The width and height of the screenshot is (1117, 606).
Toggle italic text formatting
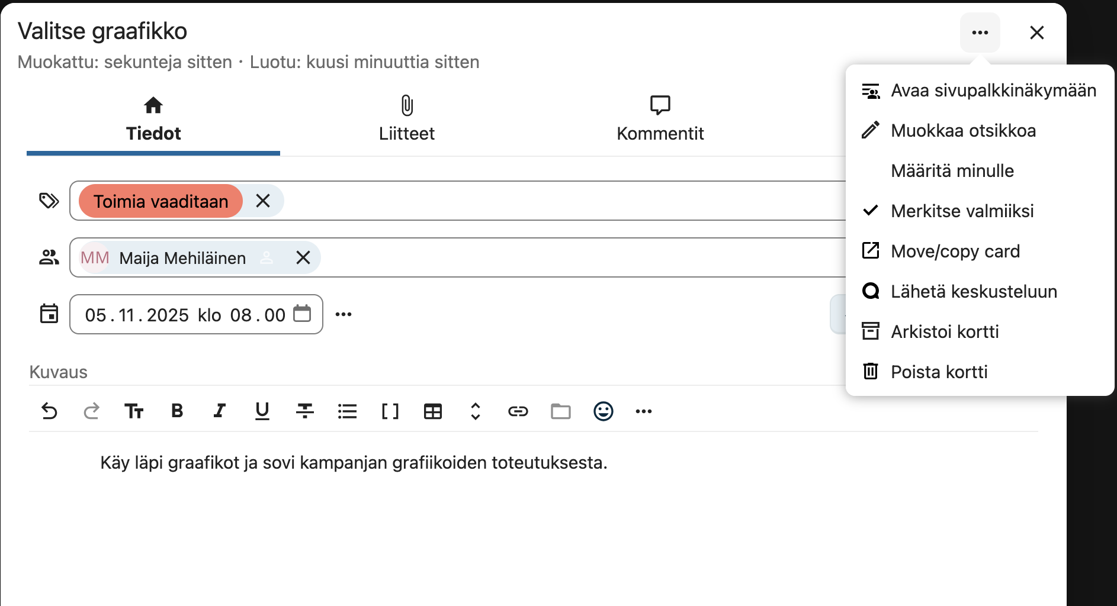click(x=219, y=411)
